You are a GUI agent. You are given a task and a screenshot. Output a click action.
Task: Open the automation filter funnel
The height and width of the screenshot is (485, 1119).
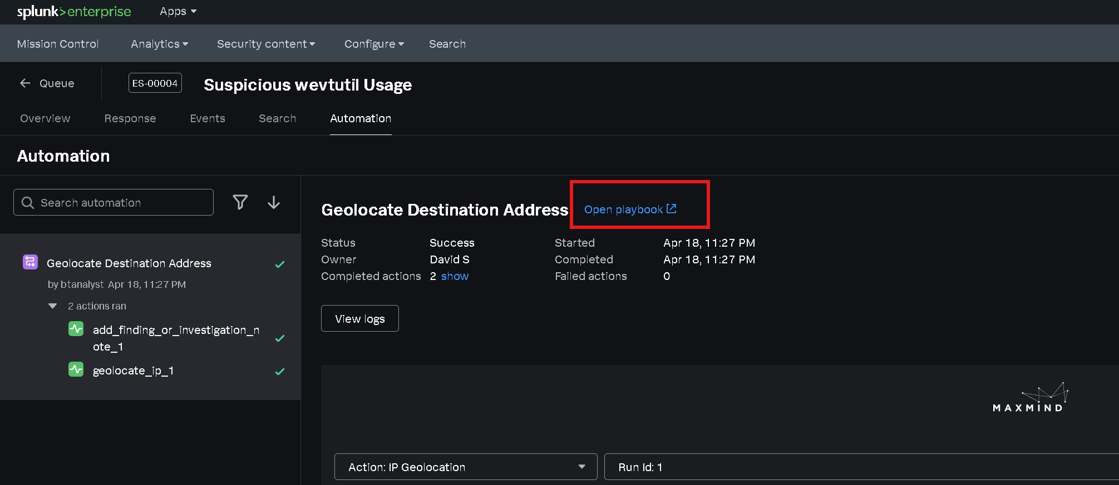coord(240,202)
